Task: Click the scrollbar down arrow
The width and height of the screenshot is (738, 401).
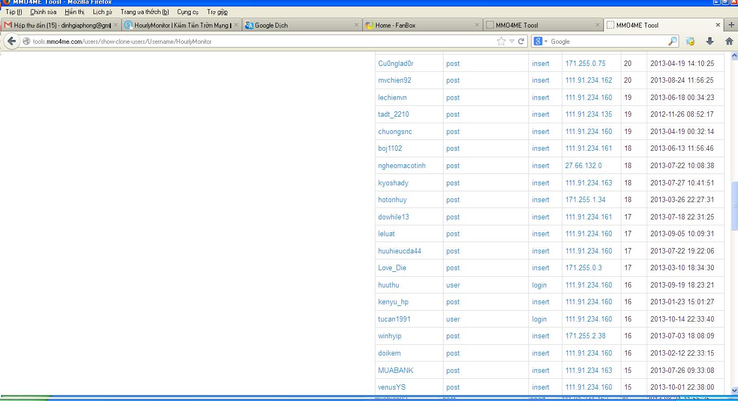Action: (x=734, y=390)
